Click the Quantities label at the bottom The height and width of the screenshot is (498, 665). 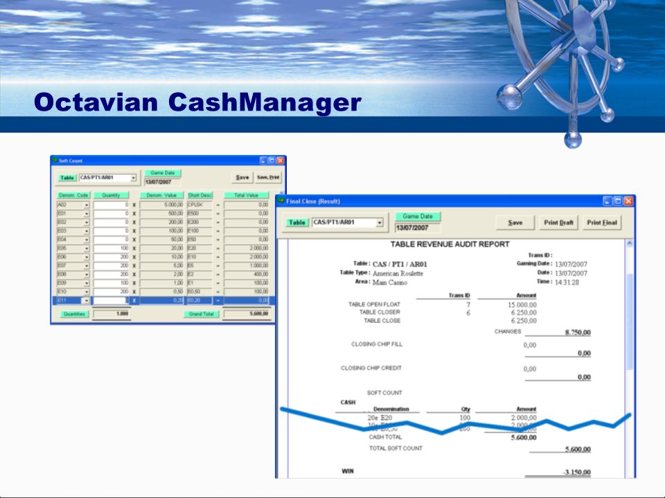[74, 314]
